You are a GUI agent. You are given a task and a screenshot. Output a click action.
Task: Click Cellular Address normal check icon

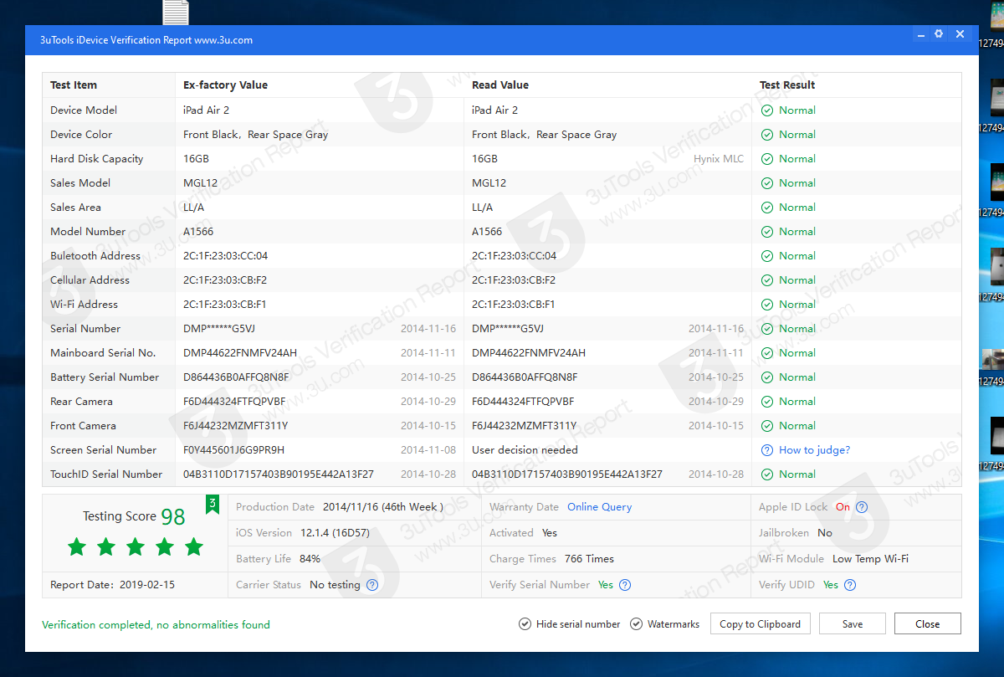(767, 280)
